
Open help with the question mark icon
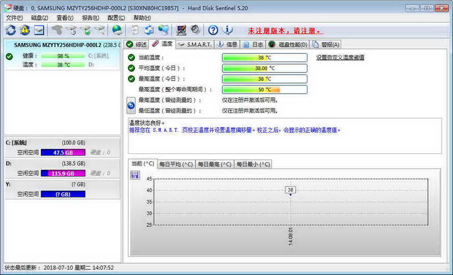213,30
